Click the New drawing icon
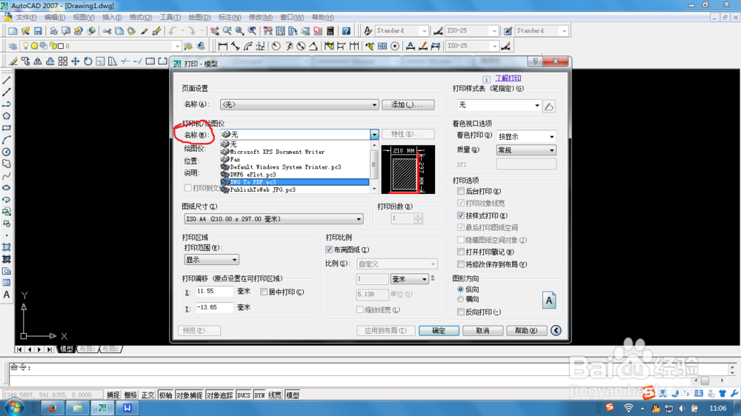 pyautogui.click(x=13, y=31)
